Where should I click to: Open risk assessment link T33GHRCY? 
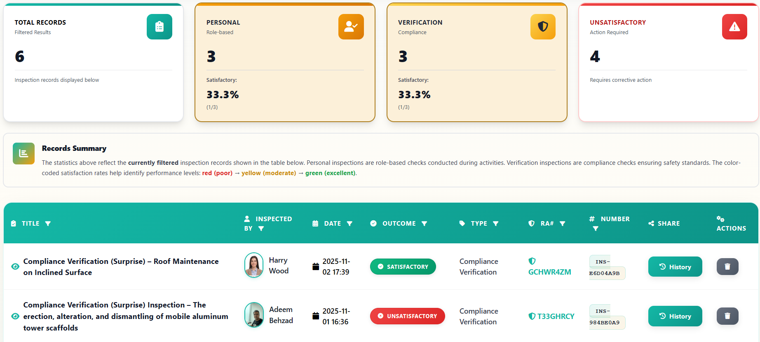pos(551,316)
